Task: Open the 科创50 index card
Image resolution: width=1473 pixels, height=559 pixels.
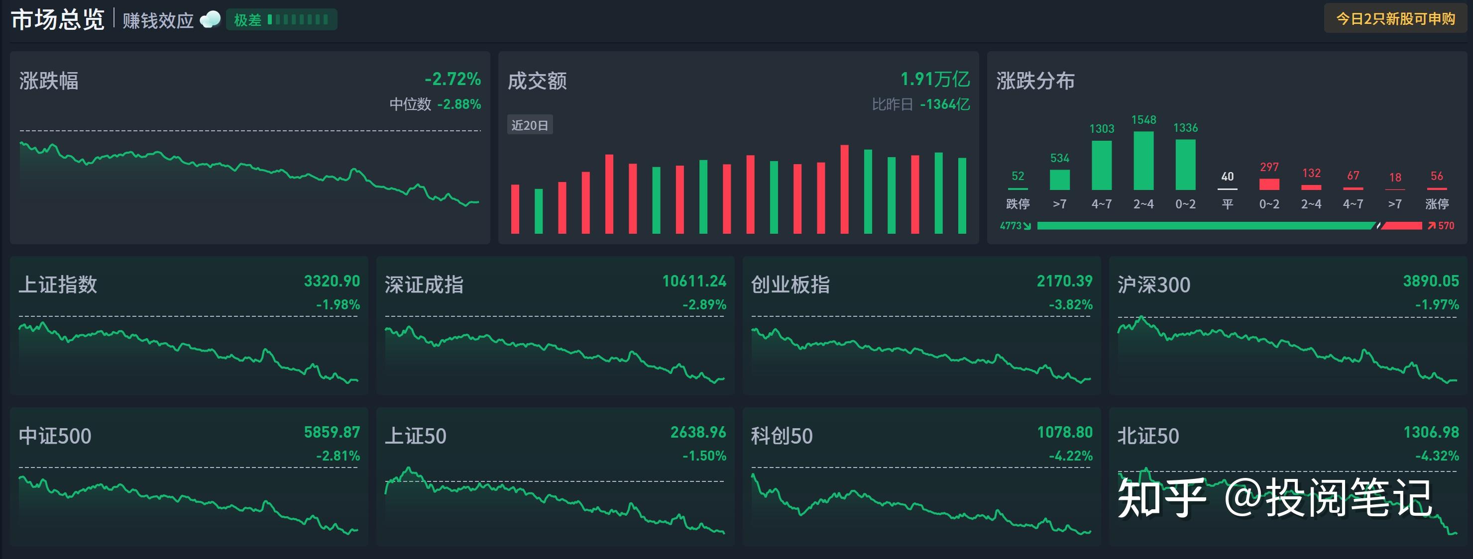Action: tap(921, 477)
